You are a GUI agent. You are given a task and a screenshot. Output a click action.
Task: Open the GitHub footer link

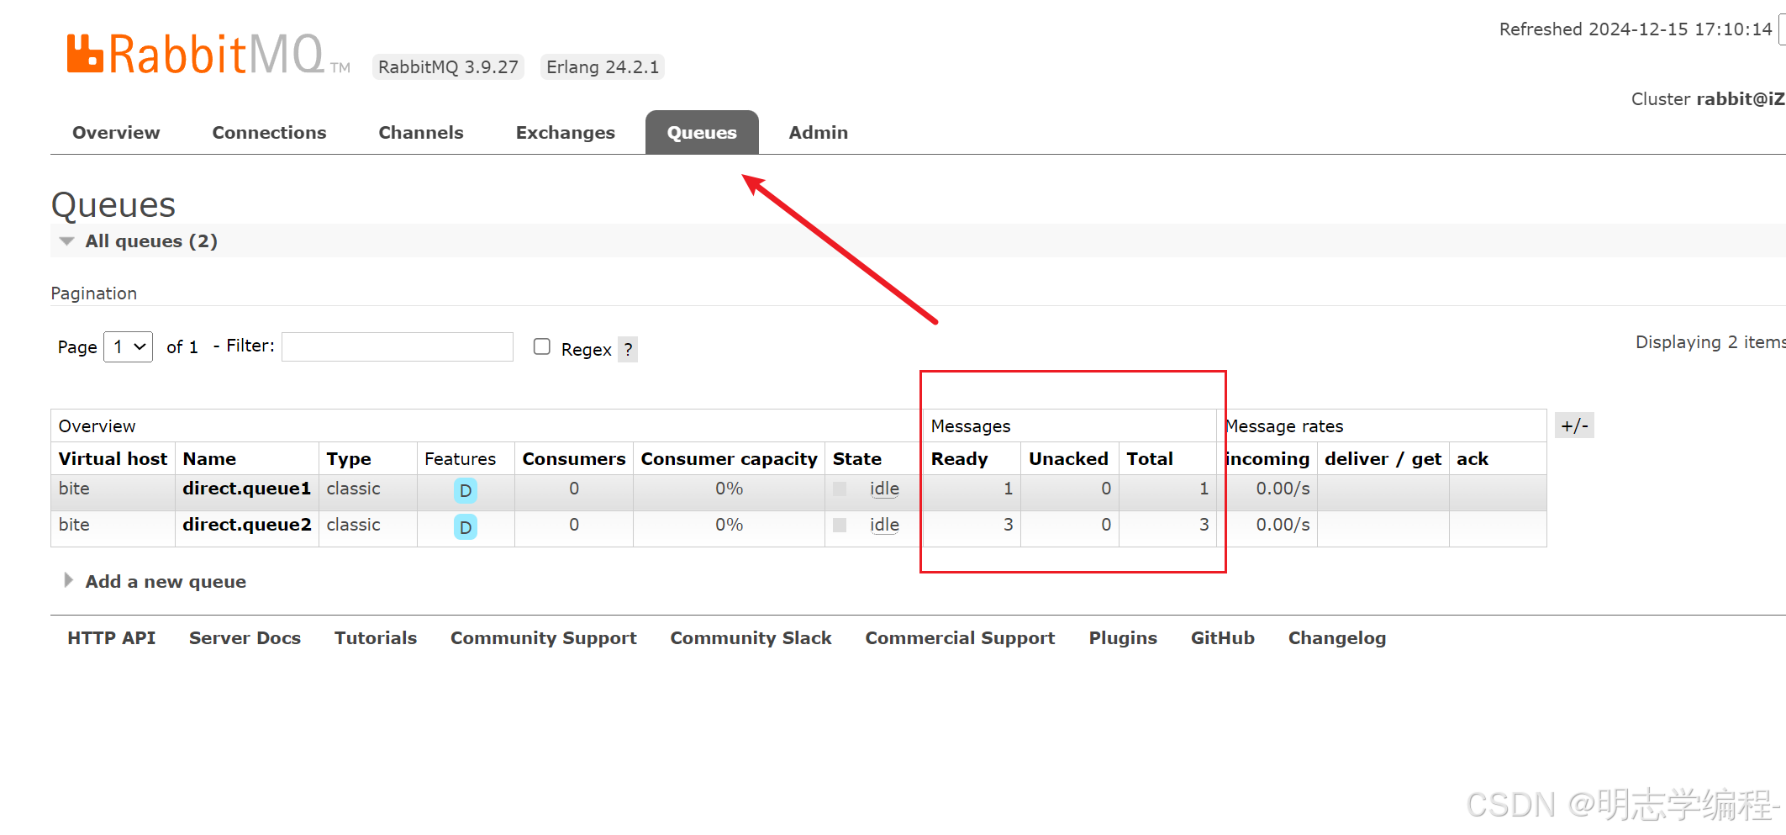tap(1222, 638)
